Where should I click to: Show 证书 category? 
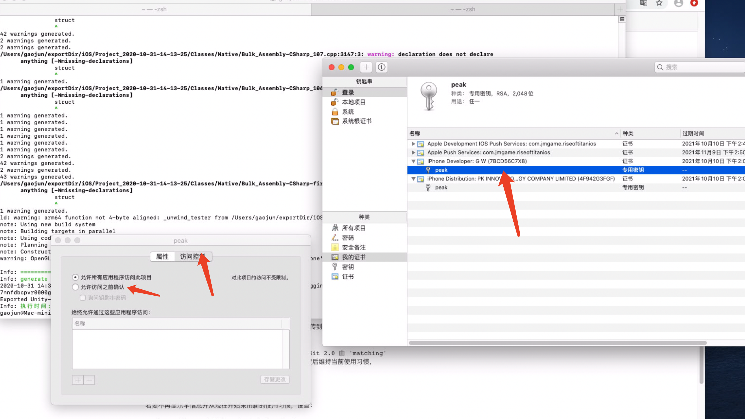coord(364,276)
